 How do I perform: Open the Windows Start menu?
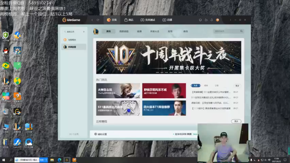3,160
